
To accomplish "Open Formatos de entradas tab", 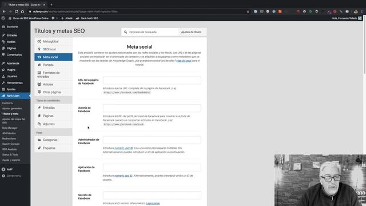I will [53, 74].
